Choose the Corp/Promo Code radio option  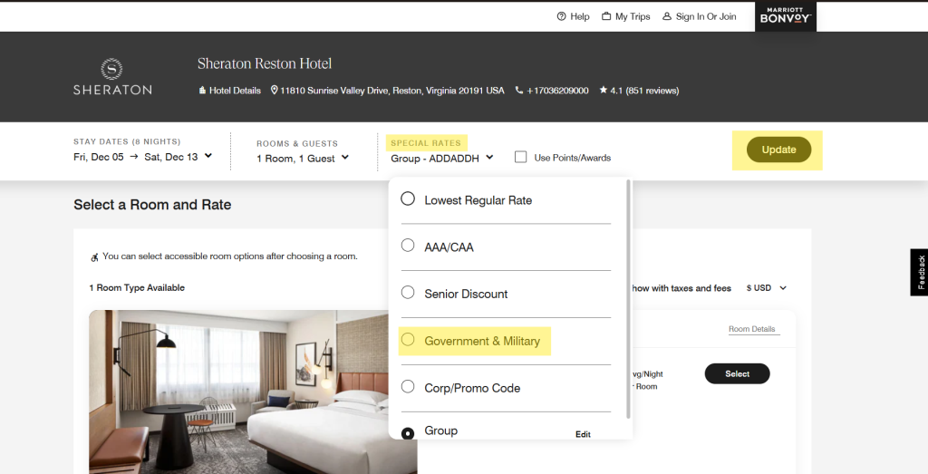coord(408,386)
